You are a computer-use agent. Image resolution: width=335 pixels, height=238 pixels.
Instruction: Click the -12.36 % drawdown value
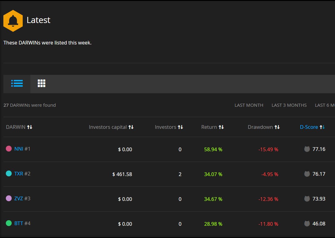pyautogui.click(x=268, y=199)
